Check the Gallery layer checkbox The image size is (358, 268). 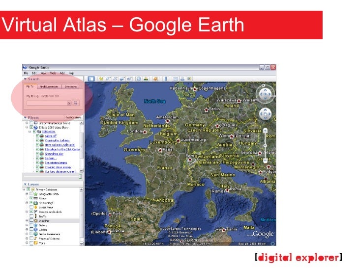coord(31,225)
